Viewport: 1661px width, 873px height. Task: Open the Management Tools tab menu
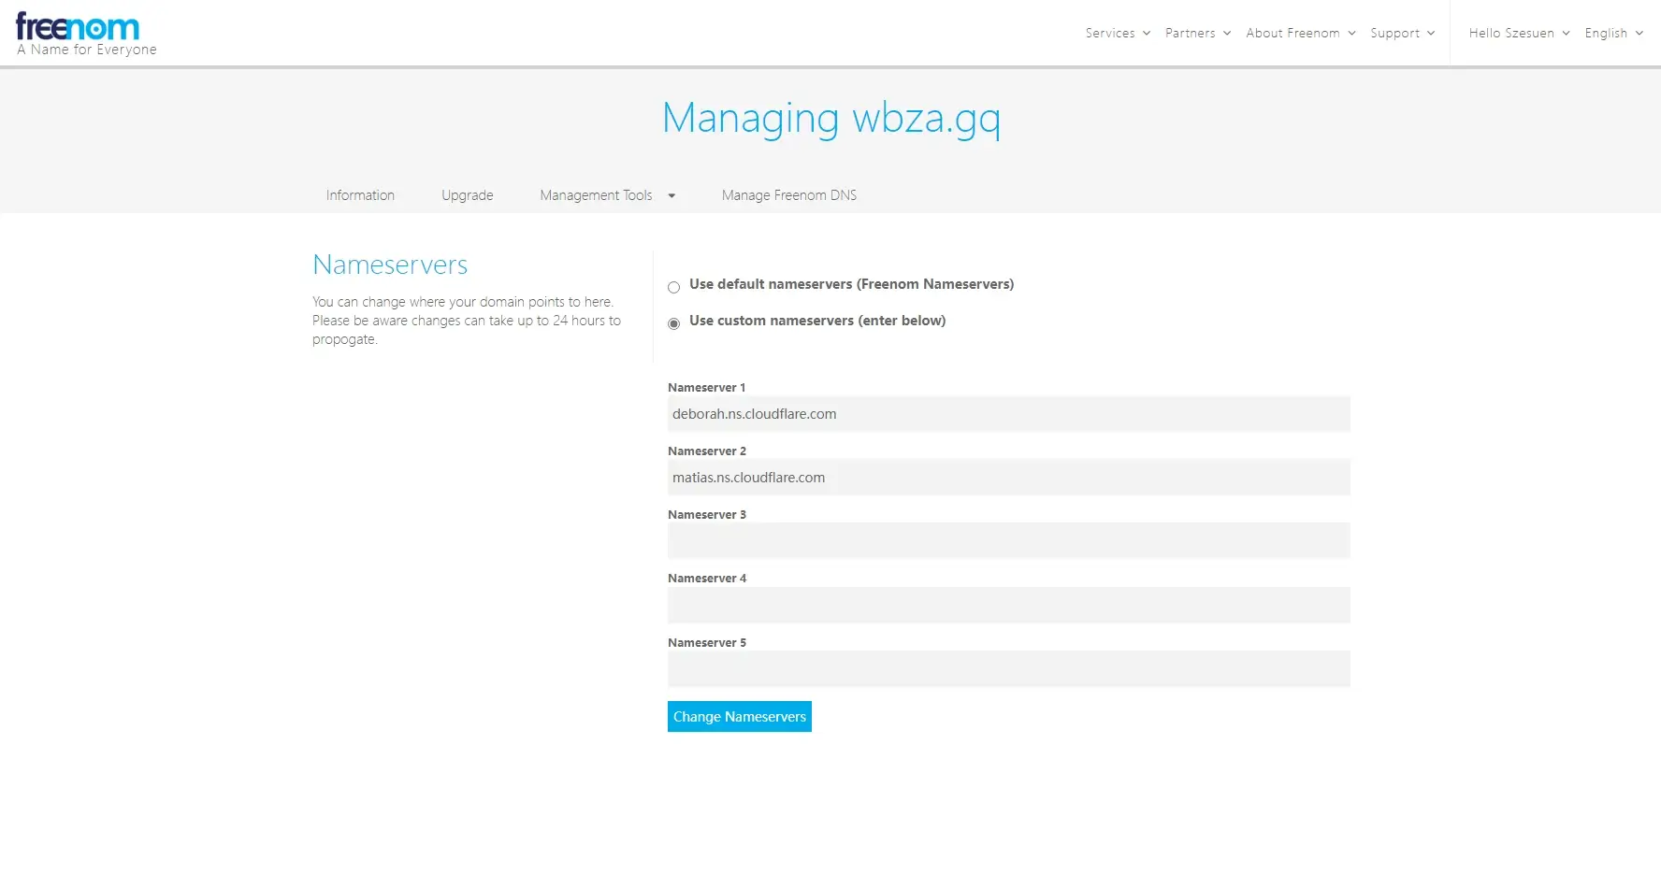pyautogui.click(x=596, y=195)
